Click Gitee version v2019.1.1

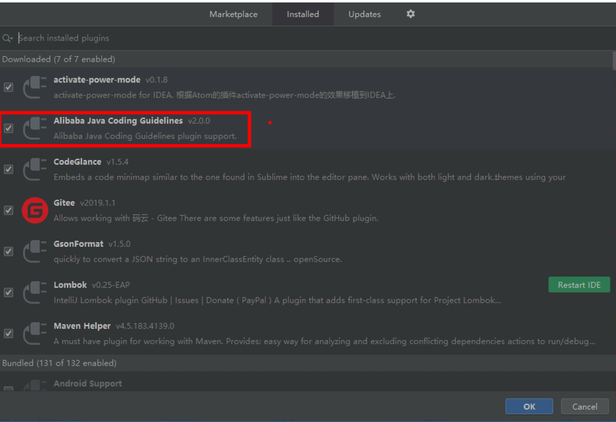[x=98, y=203]
